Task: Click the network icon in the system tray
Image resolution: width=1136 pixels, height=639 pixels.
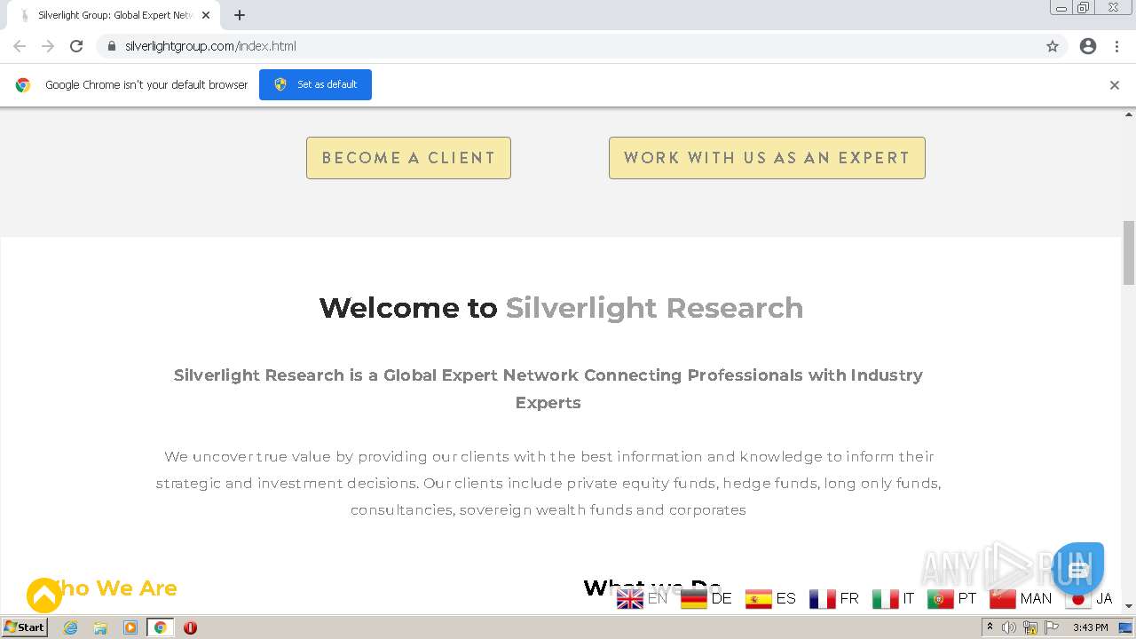Action: tap(1030, 627)
